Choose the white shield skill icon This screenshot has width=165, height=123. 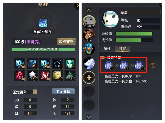point(32,75)
